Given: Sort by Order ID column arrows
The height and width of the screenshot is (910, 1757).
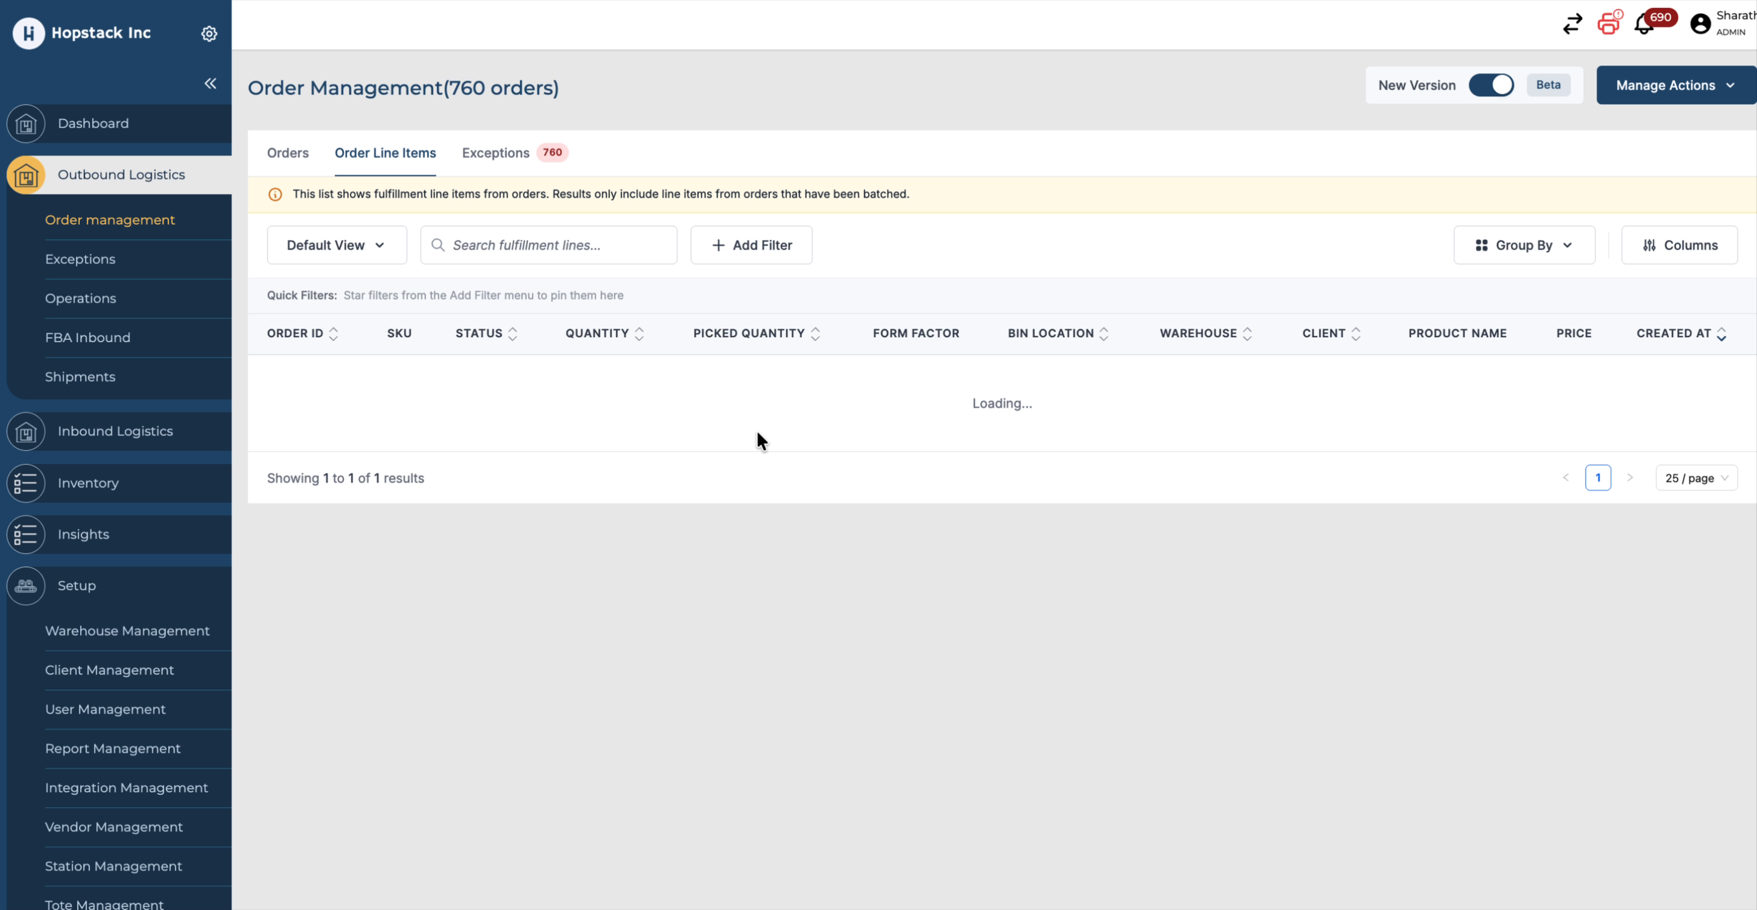Looking at the screenshot, I should coord(334,334).
